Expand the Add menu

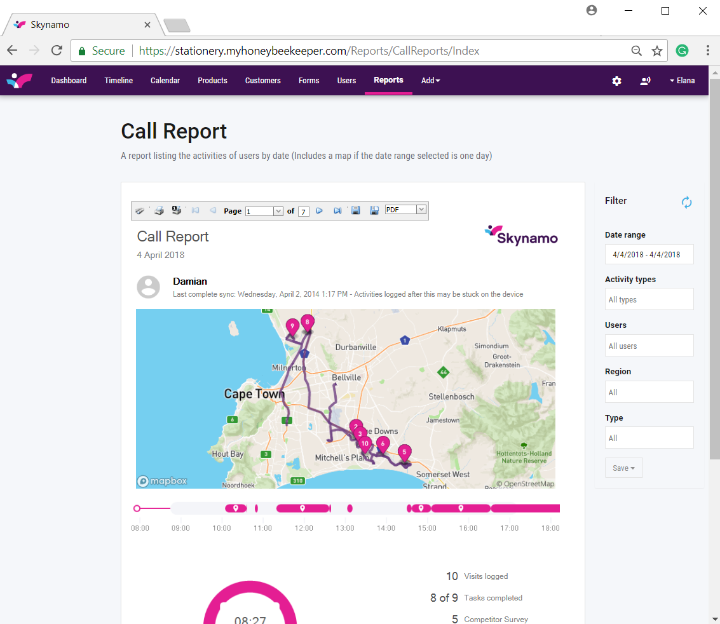430,80
